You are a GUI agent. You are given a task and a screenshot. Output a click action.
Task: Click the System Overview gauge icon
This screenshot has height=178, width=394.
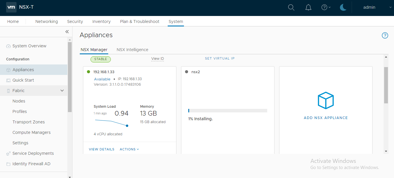pos(8,46)
